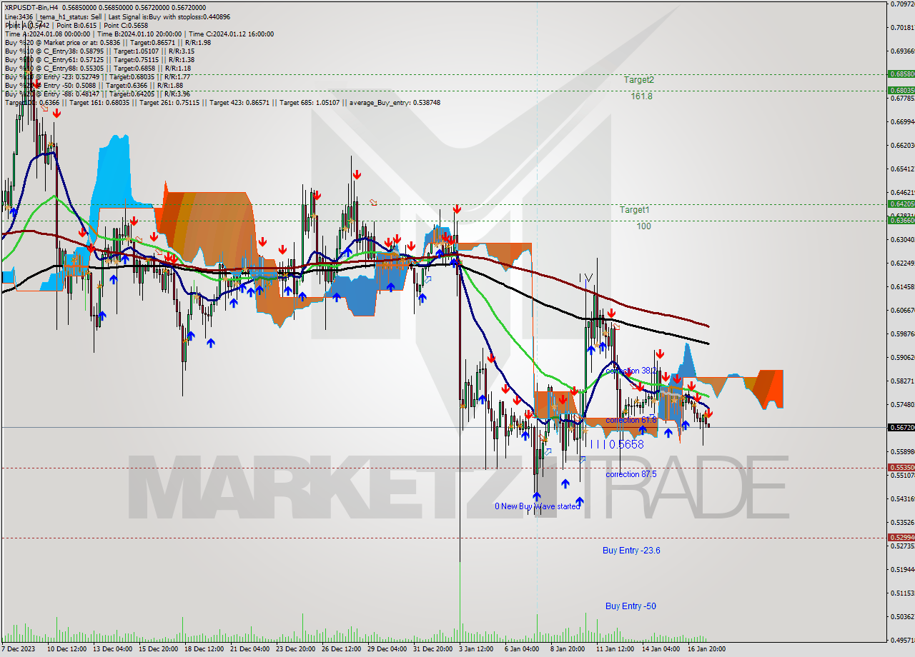
Task: Click the 0.70972 price axis value
Action: click(x=902, y=4)
